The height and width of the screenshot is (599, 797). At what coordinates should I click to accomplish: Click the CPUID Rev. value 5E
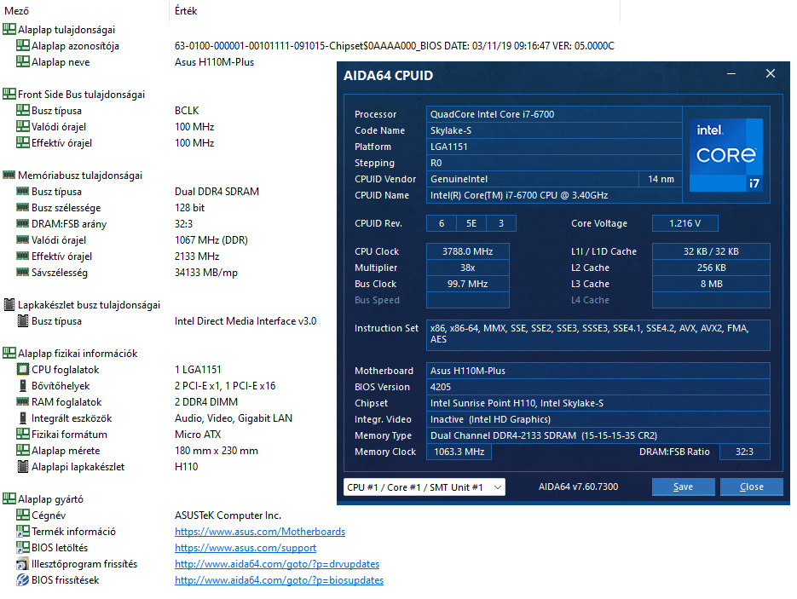click(471, 223)
